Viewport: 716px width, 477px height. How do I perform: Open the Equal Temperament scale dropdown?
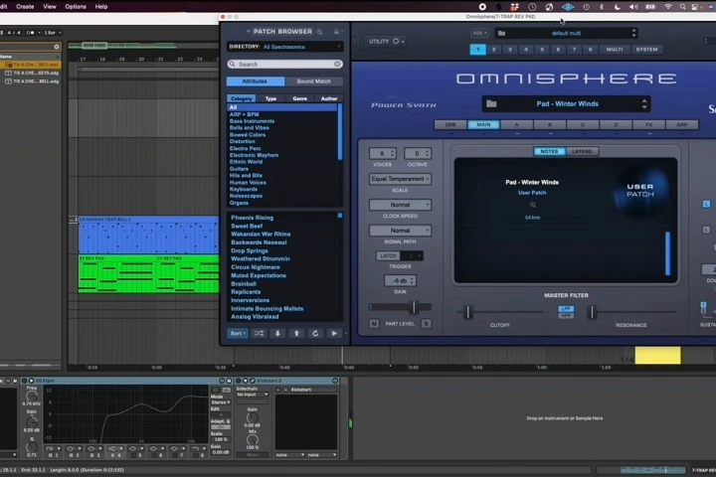tap(400, 179)
